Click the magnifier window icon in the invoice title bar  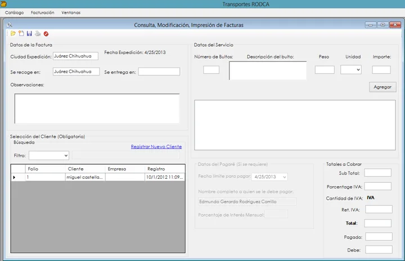tap(10, 25)
